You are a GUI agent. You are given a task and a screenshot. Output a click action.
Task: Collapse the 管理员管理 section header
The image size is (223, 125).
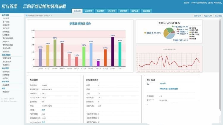click(6, 55)
